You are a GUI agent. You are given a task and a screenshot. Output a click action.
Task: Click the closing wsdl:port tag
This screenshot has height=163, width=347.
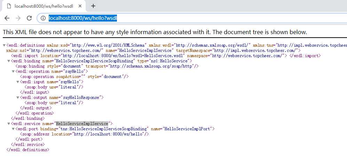point(29,139)
